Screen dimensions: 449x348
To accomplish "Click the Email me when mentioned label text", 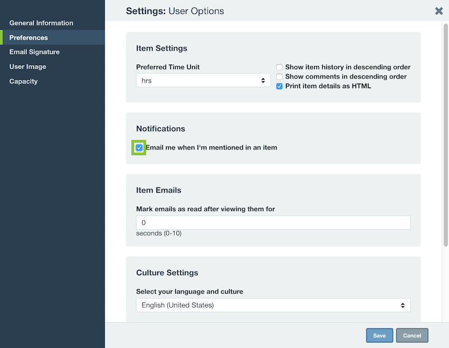I will click(x=212, y=148).
